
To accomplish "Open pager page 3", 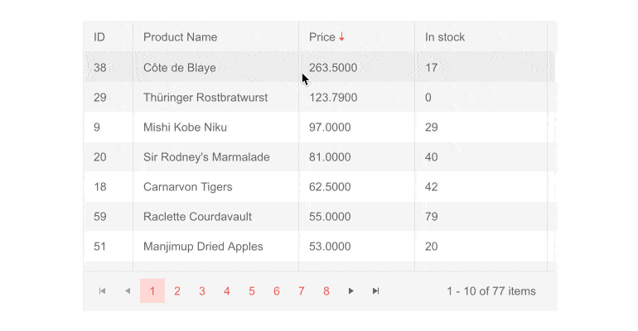I will click(202, 290).
